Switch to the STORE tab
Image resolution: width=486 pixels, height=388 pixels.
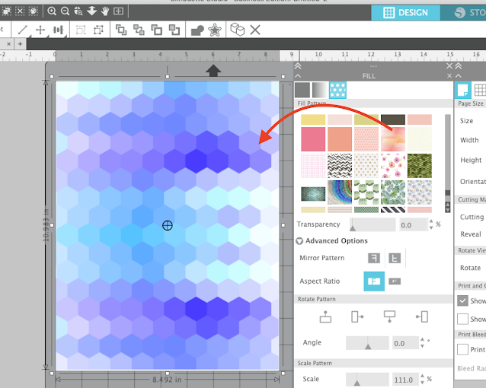pos(463,13)
